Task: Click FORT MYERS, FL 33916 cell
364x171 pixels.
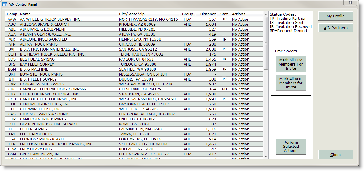Action: (149, 139)
